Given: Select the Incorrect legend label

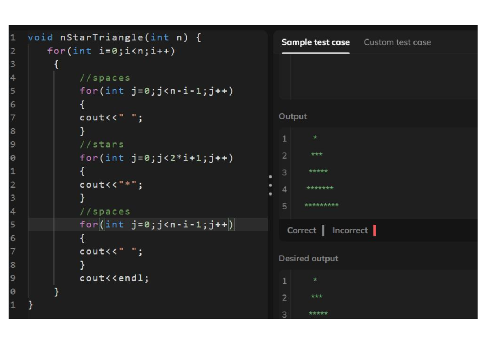Looking at the screenshot, I should [350, 230].
